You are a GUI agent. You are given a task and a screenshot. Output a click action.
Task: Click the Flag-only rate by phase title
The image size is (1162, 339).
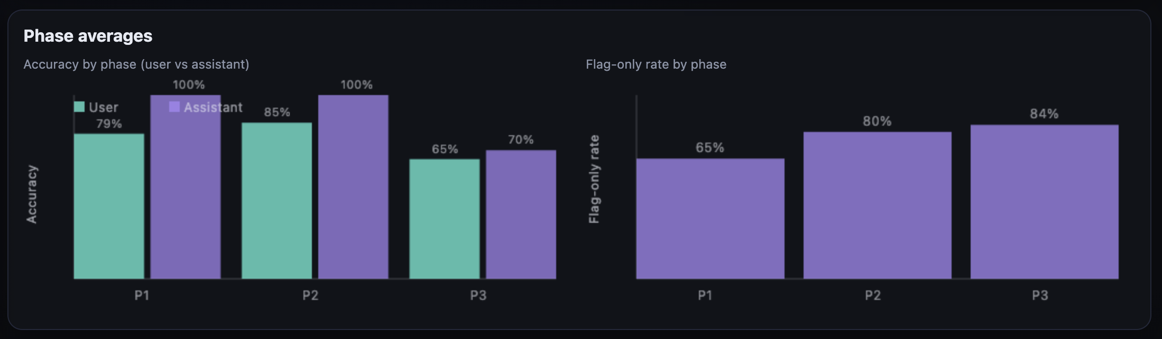pyautogui.click(x=656, y=64)
